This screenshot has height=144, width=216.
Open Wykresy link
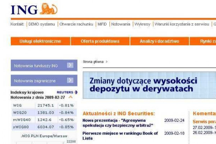(142, 24)
